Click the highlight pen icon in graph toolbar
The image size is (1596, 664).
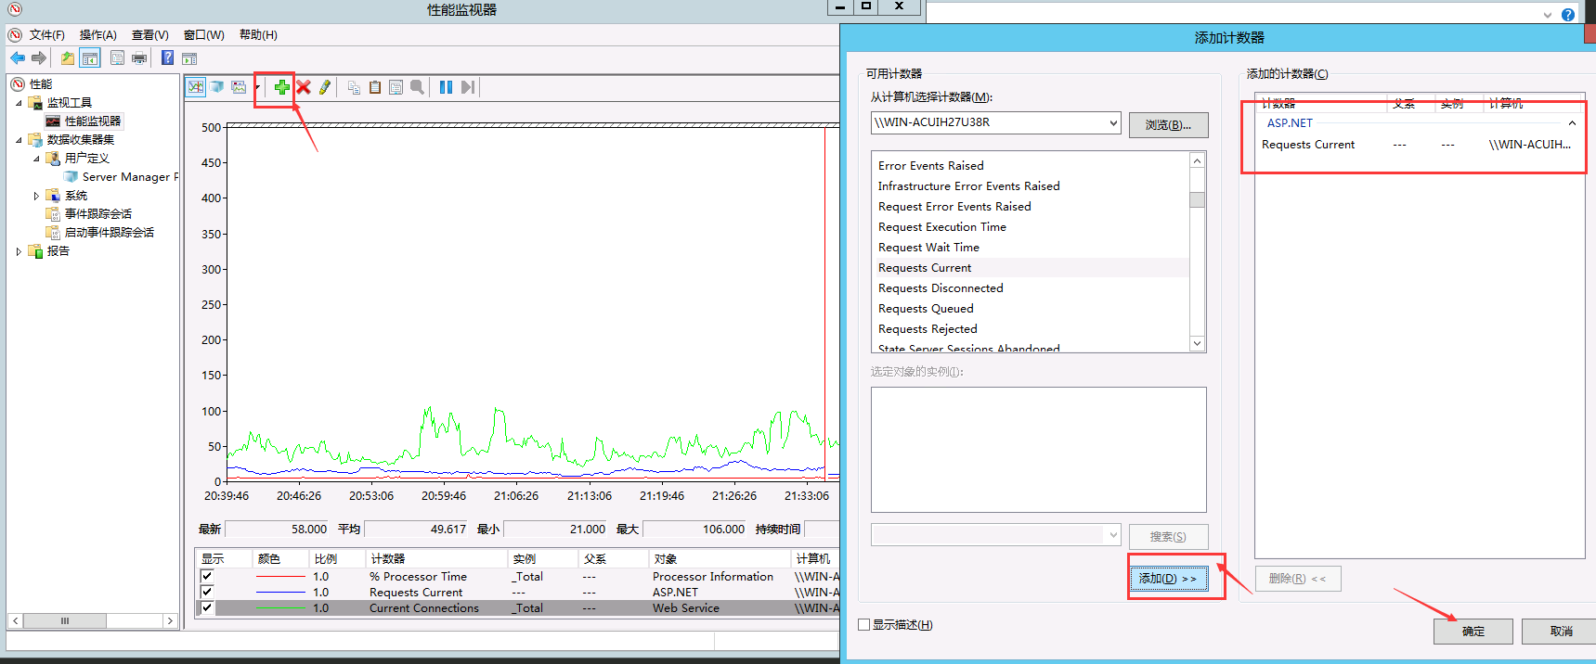pyautogui.click(x=325, y=87)
